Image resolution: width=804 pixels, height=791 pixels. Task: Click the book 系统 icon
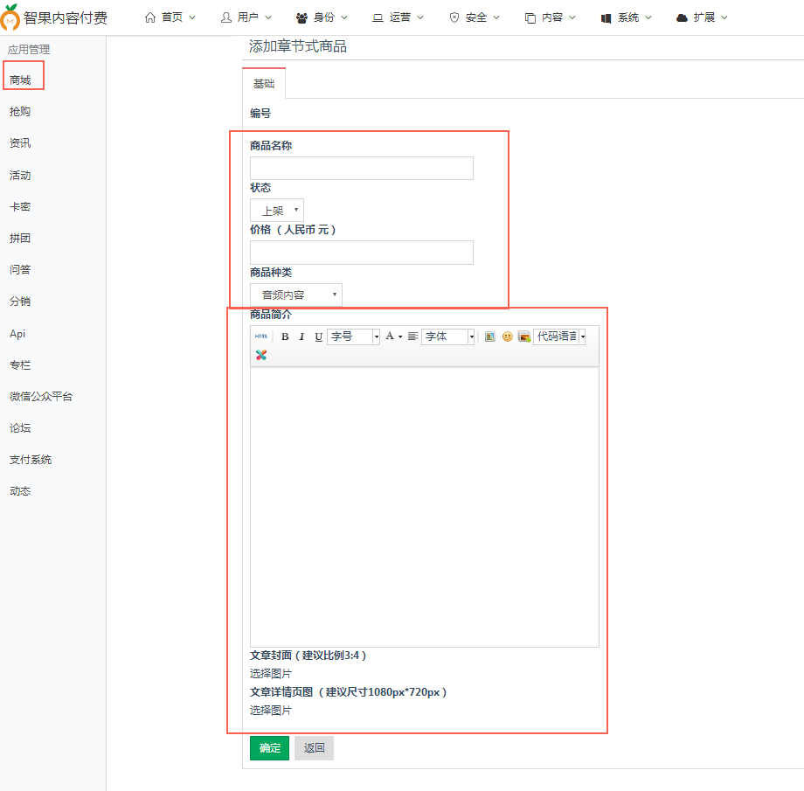(x=606, y=18)
